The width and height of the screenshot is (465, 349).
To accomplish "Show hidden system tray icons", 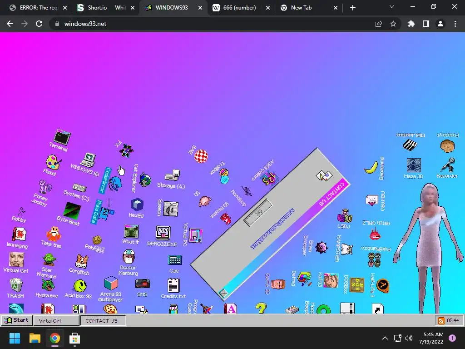I will [385, 338].
